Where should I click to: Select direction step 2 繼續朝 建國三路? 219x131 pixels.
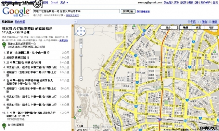point(36,58)
